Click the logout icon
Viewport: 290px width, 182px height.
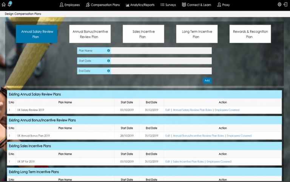(x=285, y=5)
